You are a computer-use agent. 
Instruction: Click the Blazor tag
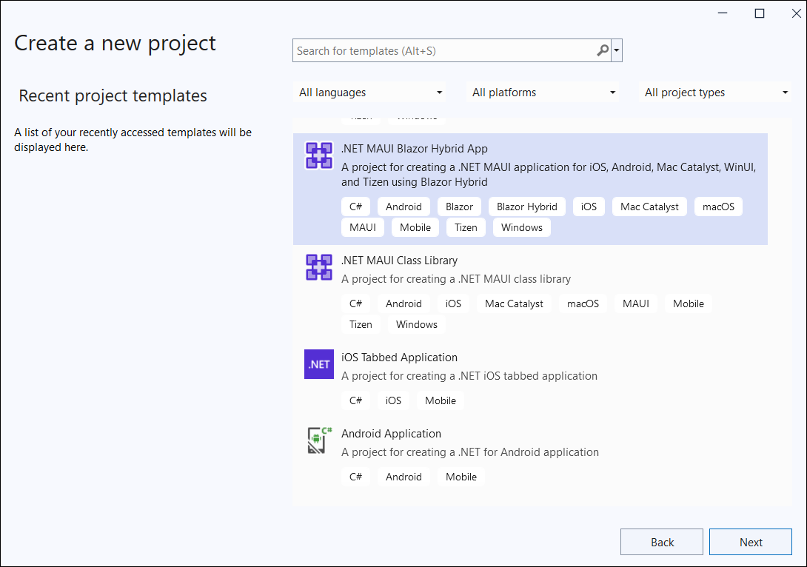click(x=459, y=207)
